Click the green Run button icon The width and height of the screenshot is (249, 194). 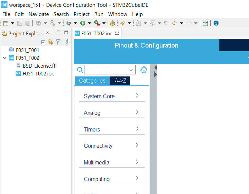(x=82, y=23)
